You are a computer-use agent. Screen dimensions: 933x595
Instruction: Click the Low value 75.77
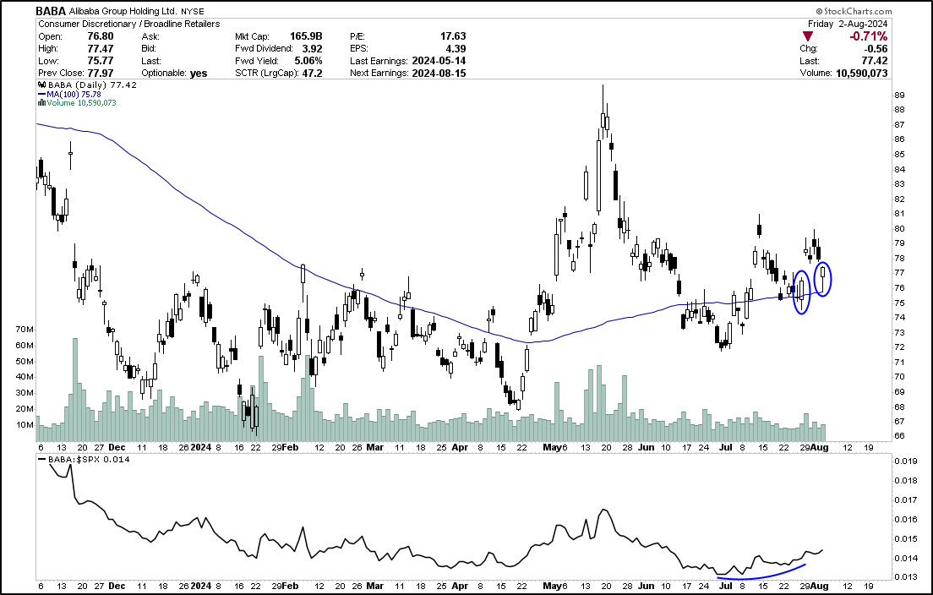(100, 61)
